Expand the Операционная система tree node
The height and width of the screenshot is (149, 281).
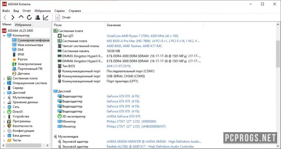(4, 83)
